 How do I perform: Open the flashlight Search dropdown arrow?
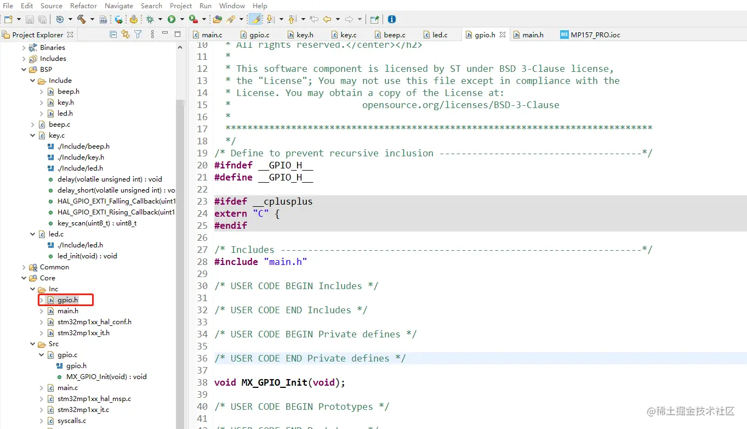tap(241, 19)
